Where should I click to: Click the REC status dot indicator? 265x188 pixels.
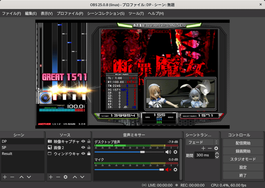(177, 185)
